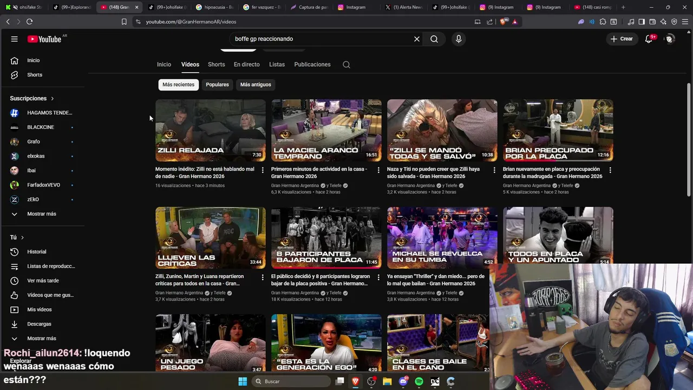Open browser extensions puzzle icon
693x390 pixels.
pos(603,22)
